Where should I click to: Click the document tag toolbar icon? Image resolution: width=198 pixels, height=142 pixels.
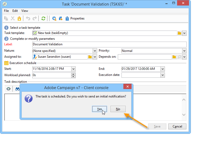point(61,18)
